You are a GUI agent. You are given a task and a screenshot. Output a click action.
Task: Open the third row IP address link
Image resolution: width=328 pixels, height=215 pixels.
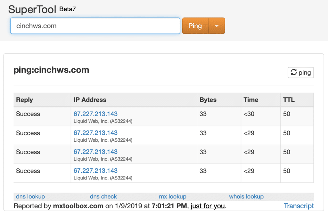point(95,152)
